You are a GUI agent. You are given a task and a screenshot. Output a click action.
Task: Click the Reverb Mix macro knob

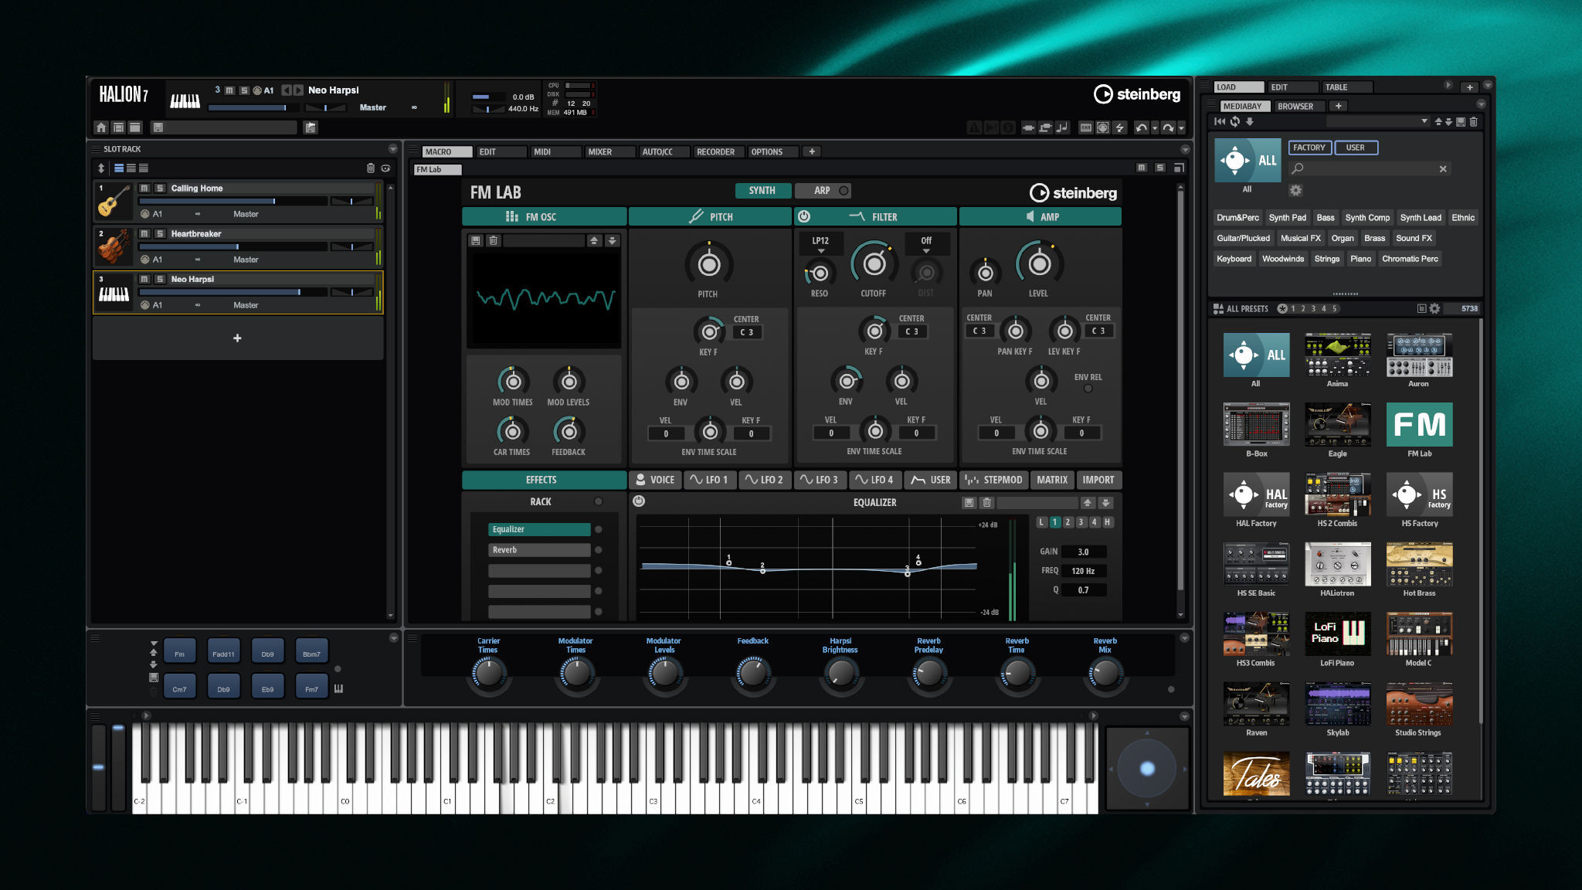point(1105,674)
